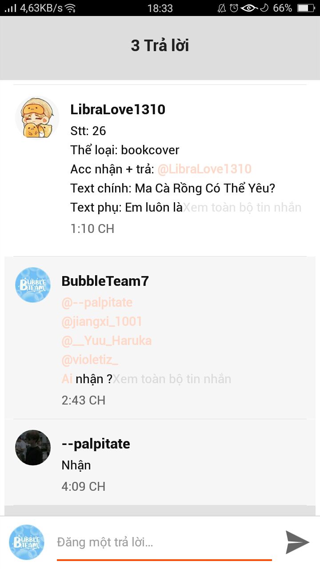Tap your own avatar beside the reply box
This screenshot has height=569, width=320.
coord(27,542)
